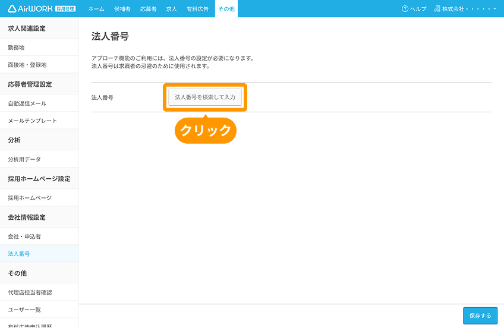Screen dimensions: 504x328
Task: Click the company building icon
Action: pyautogui.click(x=437, y=9)
